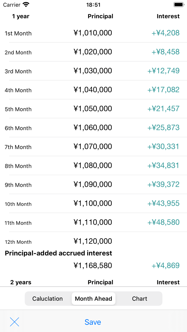Tap the Principal column header
Screen dimensions: 187x332
point(100,16)
